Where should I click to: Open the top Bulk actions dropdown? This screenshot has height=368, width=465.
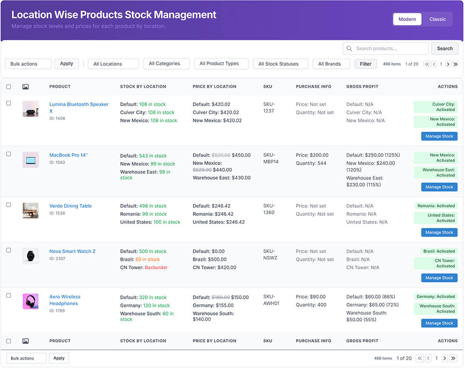(28, 64)
